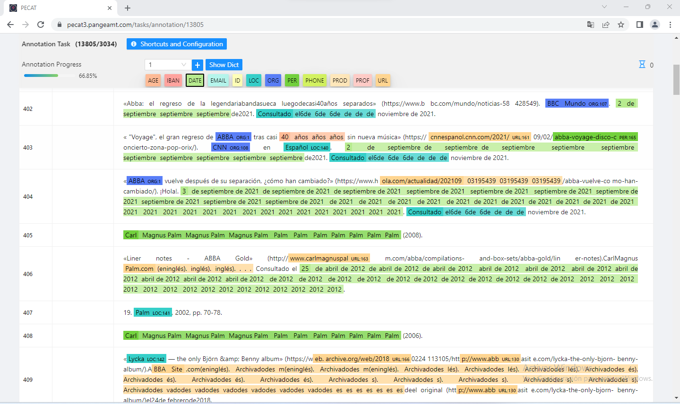
Task: Select the EMAIL label tag
Action: pos(218,81)
